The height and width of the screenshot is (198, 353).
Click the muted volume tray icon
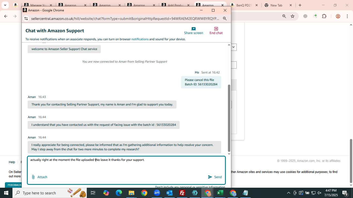[319, 193]
